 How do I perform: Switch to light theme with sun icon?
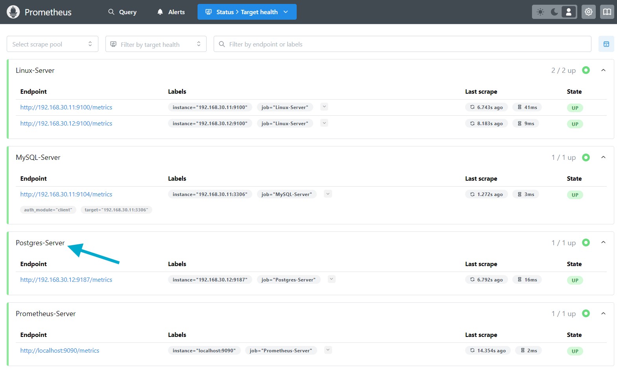[x=540, y=12]
